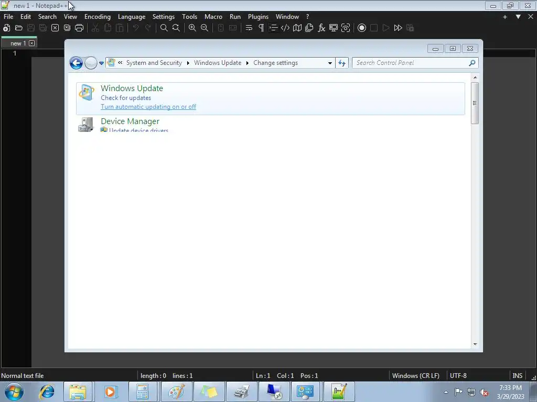This screenshot has height=402, width=537.
Task: Click 'UTF-8' encoding in the status bar
Action: coord(458,376)
